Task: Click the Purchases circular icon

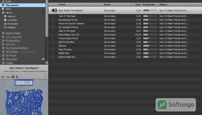Action: (5, 24)
